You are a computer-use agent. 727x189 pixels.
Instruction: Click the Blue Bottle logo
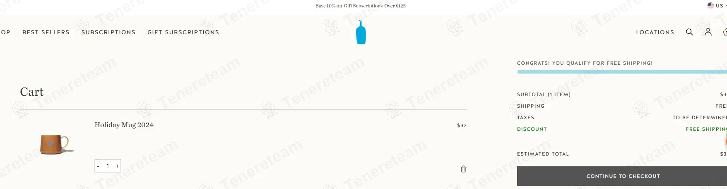click(361, 32)
